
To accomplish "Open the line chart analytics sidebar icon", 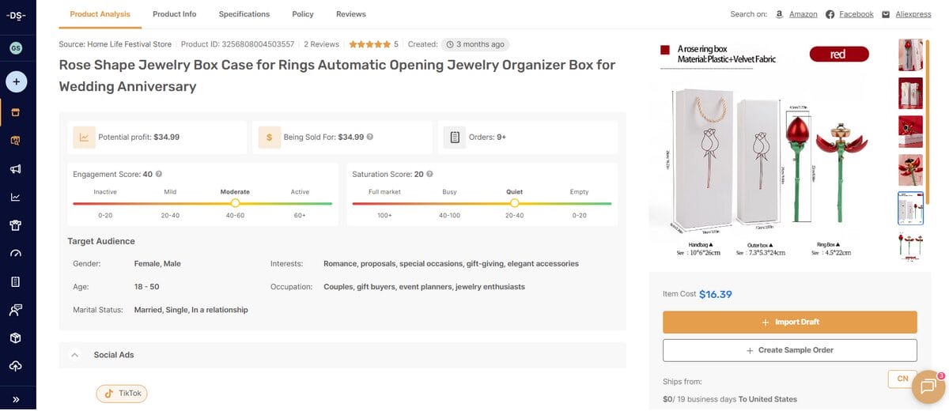I will tap(16, 198).
